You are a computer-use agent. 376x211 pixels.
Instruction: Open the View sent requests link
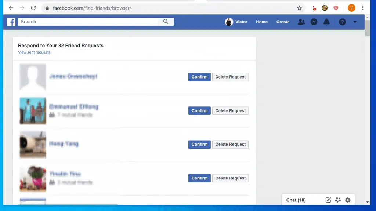point(34,52)
